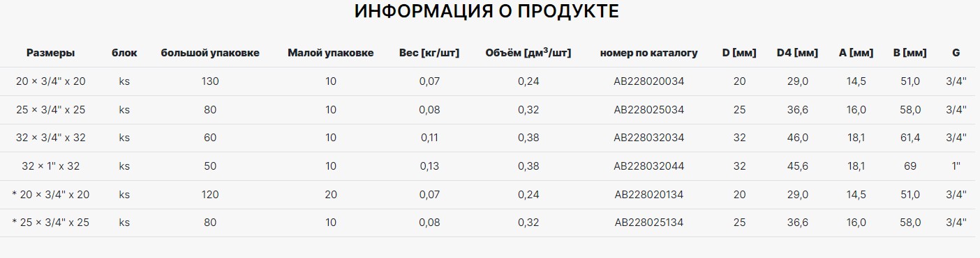Select catalog number AB228020034
980x258 pixels.
648,81
